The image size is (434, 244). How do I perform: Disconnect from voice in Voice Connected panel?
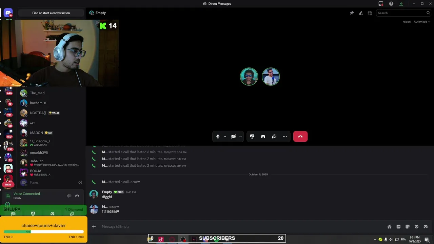[77, 196]
